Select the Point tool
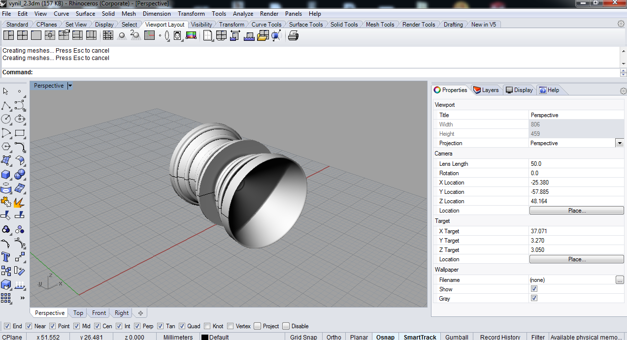This screenshot has height=340, width=627. pos(20,92)
